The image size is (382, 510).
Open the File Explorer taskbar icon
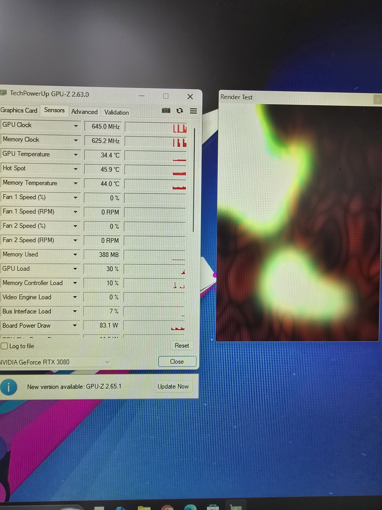tap(144, 507)
